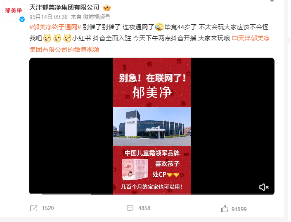
Task: Play the 郁美净 video in player
Action: click(x=152, y=126)
